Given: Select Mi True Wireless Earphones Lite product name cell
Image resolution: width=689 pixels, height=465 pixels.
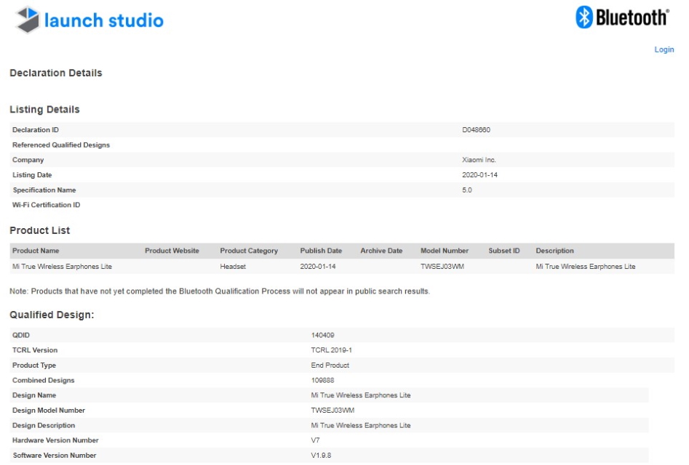Looking at the screenshot, I should click(x=62, y=267).
